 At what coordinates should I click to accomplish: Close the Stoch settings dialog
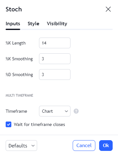point(108,9)
